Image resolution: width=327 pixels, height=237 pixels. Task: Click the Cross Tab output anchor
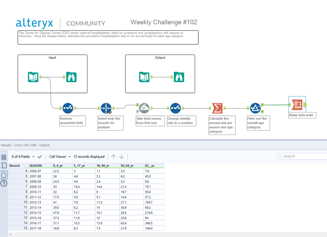coord(305,105)
